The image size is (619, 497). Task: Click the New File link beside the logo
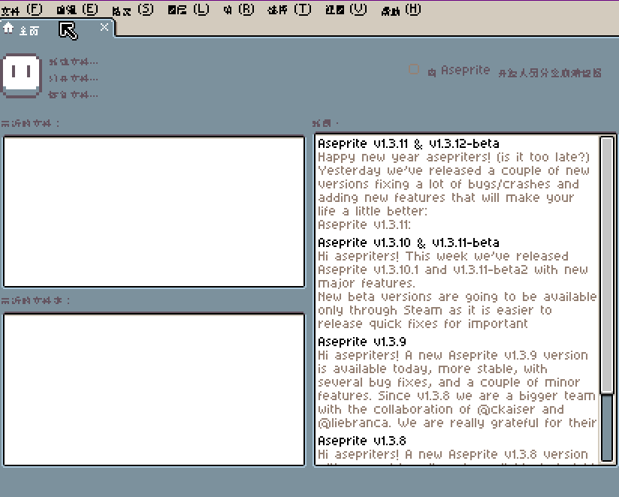tap(74, 62)
